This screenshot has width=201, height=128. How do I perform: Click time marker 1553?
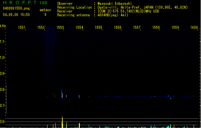pos(60,28)
